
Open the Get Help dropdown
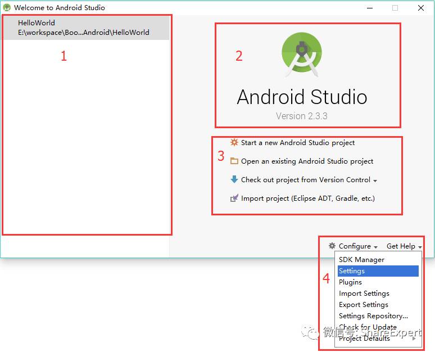(x=404, y=246)
